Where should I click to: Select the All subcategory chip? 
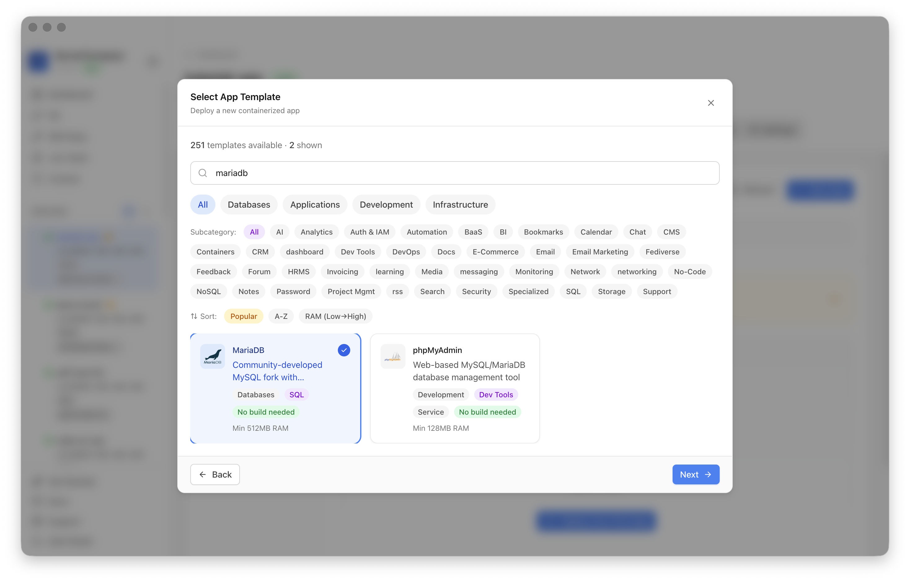point(254,232)
